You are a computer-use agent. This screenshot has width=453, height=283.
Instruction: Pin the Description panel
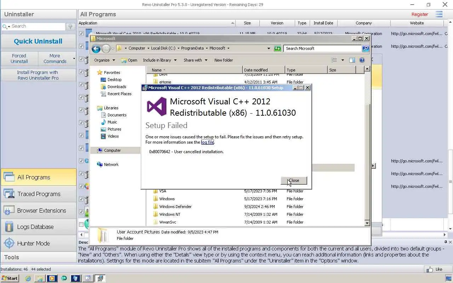pos(446,242)
